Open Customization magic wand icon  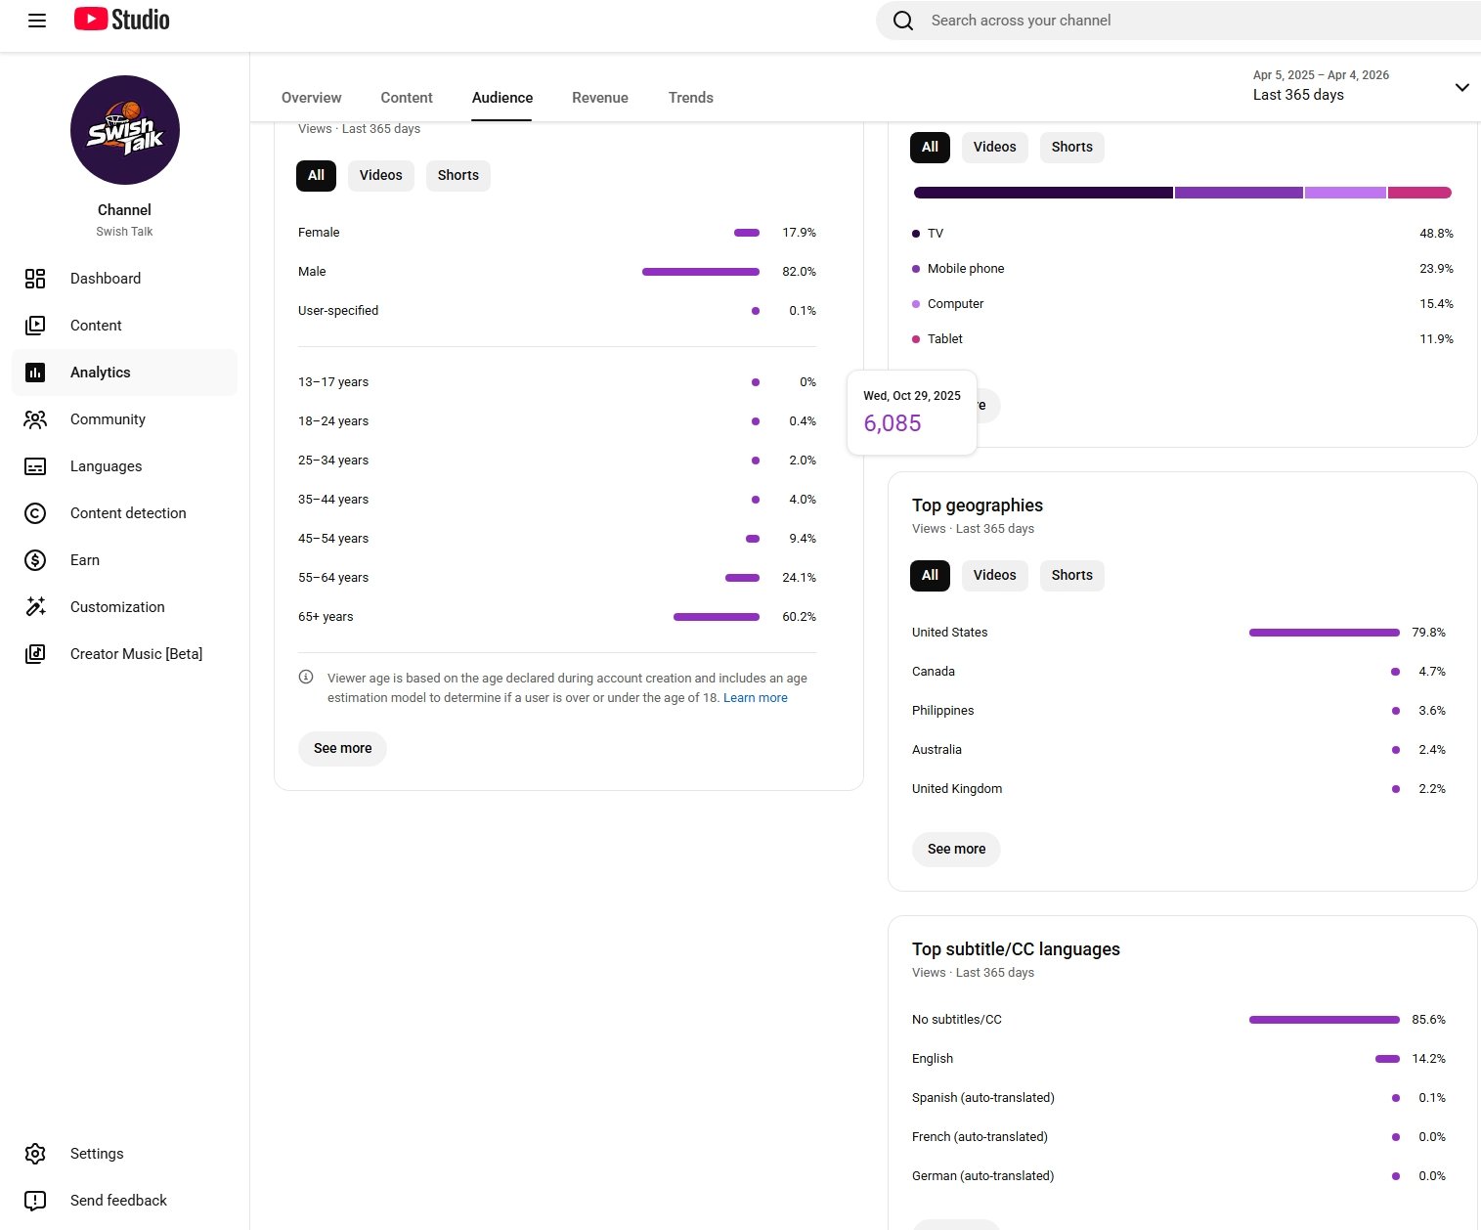35,607
